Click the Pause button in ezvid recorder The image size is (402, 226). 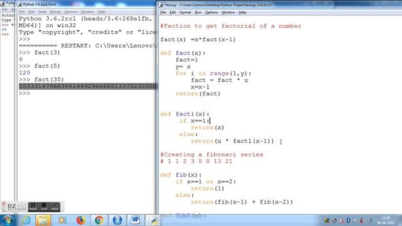tap(33, 207)
